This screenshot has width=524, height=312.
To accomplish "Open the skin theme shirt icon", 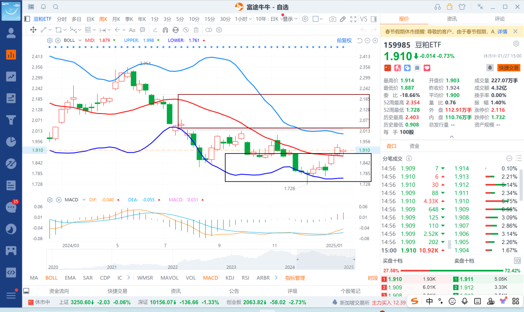I will (x=461, y=7).
